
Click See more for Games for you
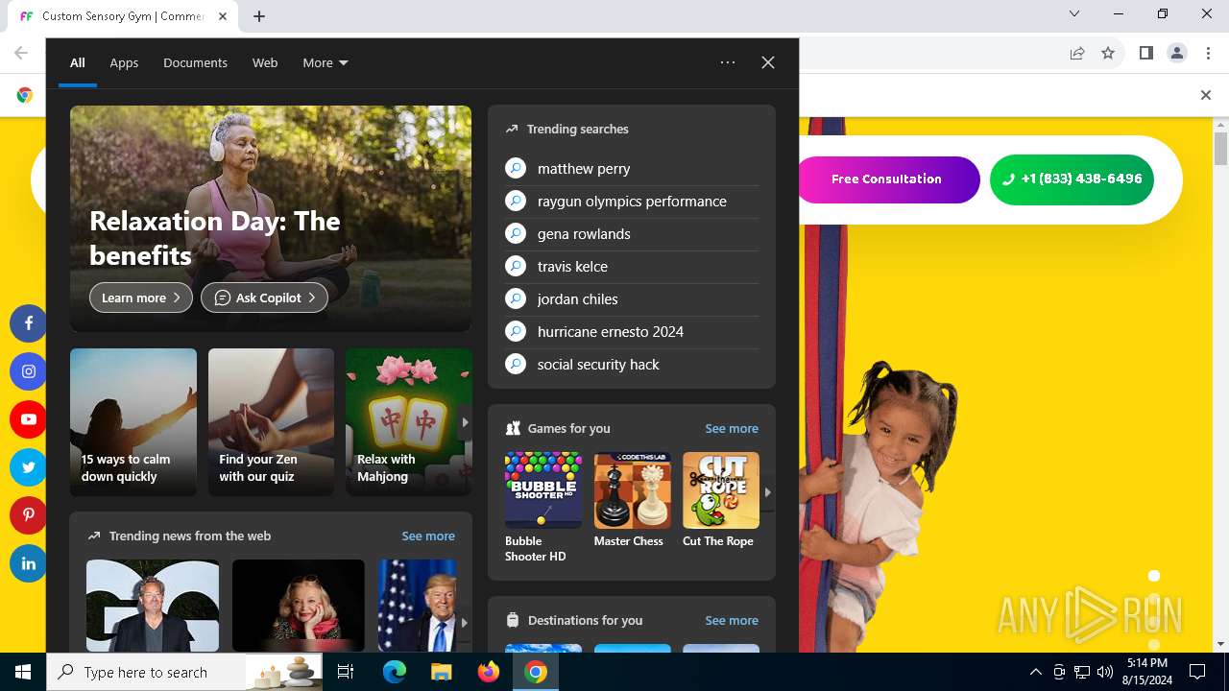tap(732, 428)
